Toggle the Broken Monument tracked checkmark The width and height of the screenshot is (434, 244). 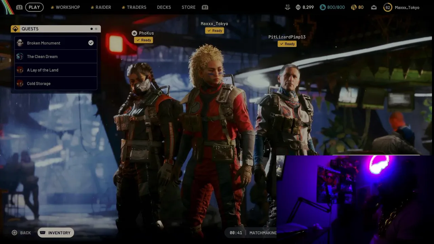click(x=91, y=43)
